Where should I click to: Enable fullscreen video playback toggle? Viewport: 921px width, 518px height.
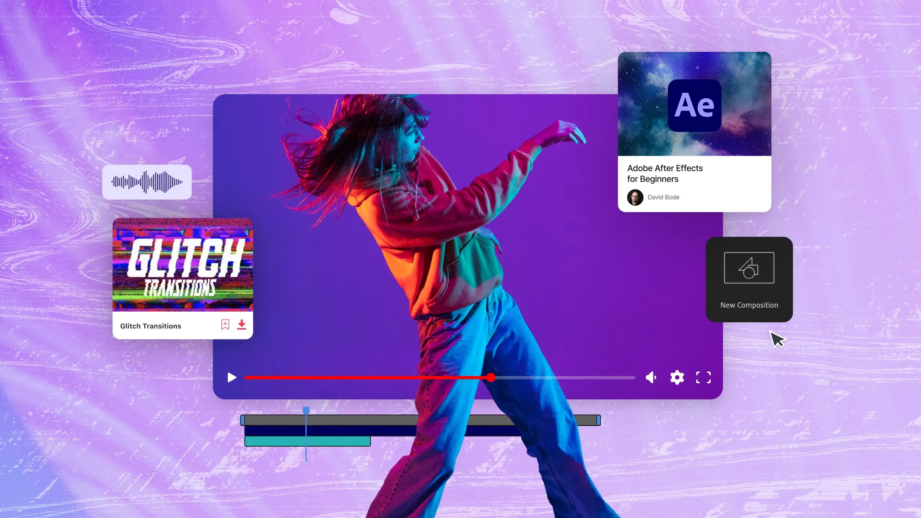[x=703, y=378]
